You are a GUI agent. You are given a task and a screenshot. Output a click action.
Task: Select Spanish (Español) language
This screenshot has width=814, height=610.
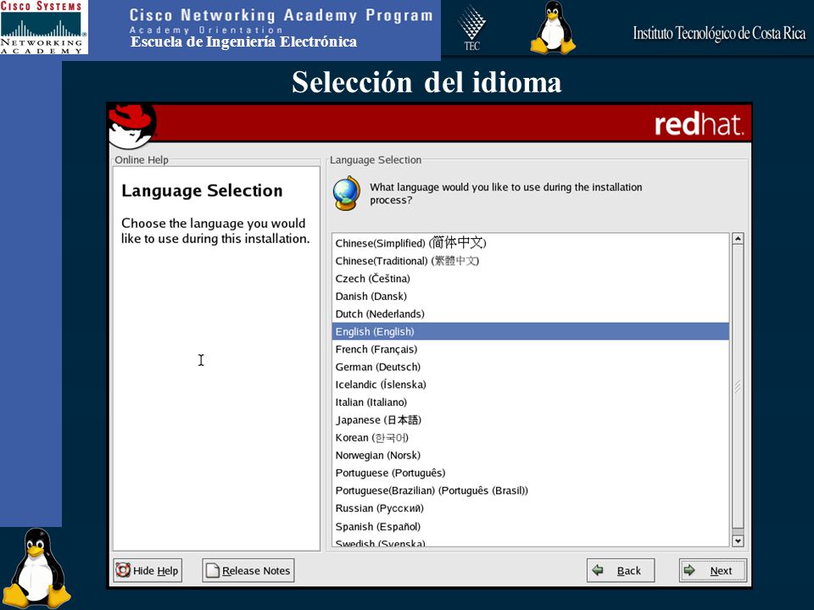pos(530,526)
